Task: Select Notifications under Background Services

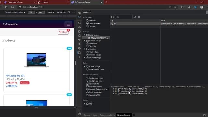Action: (94, 84)
